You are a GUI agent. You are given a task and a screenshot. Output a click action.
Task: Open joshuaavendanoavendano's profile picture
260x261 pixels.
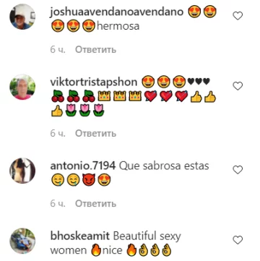22,17
